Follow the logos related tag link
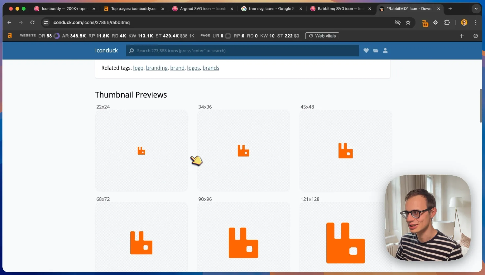This screenshot has width=485, height=275. click(193, 68)
